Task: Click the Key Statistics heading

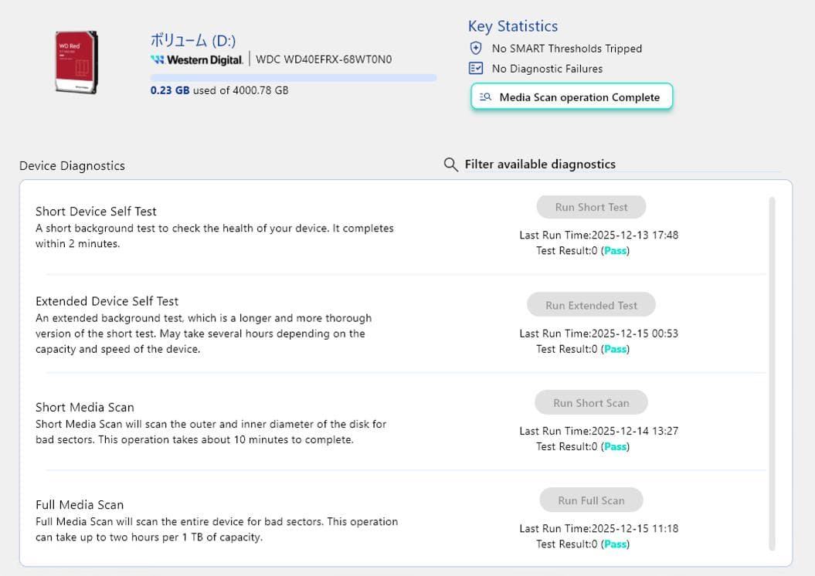Action: 512,26
